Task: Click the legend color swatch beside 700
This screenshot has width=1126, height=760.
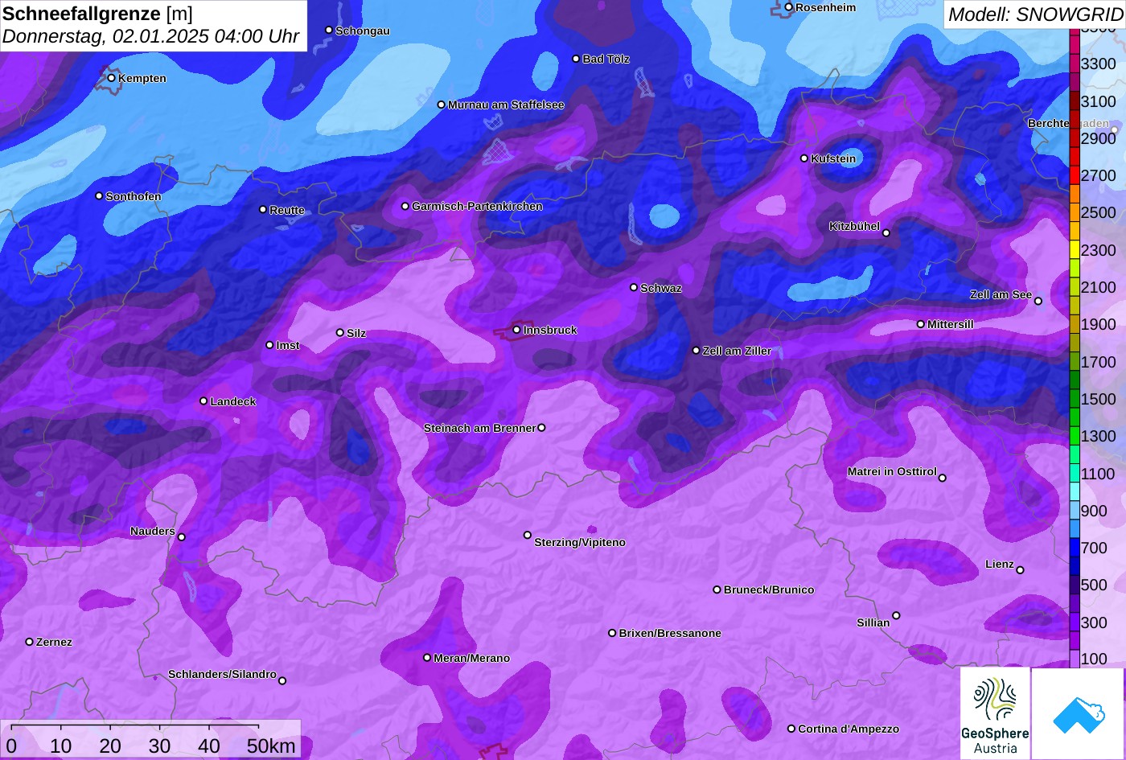Action: pyautogui.click(x=1075, y=548)
